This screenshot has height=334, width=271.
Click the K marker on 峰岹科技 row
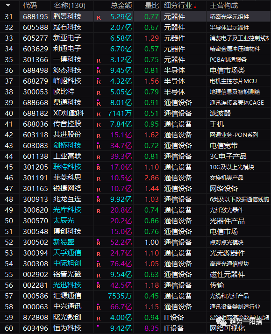pos(99,81)
